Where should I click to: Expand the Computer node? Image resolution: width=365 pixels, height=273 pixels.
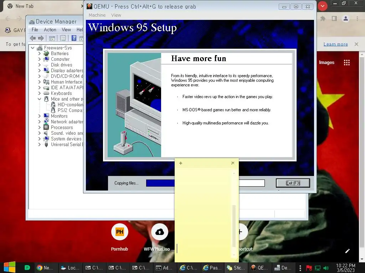(39, 59)
